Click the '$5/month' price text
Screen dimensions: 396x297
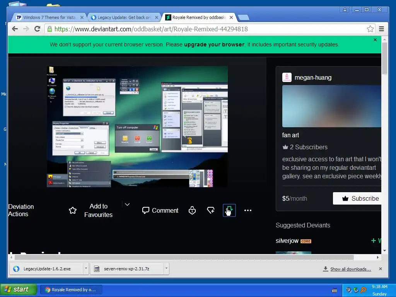coord(294,198)
